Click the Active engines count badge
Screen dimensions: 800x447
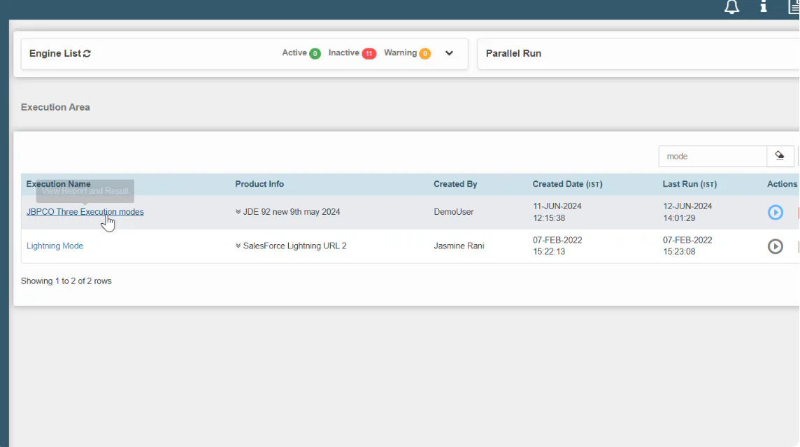(315, 54)
